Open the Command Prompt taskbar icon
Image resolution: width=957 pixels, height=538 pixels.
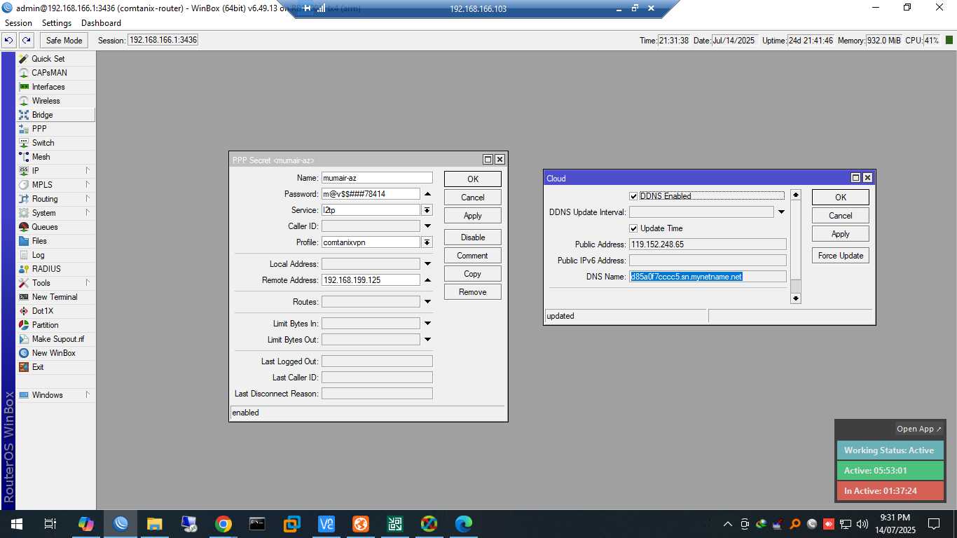click(x=258, y=524)
